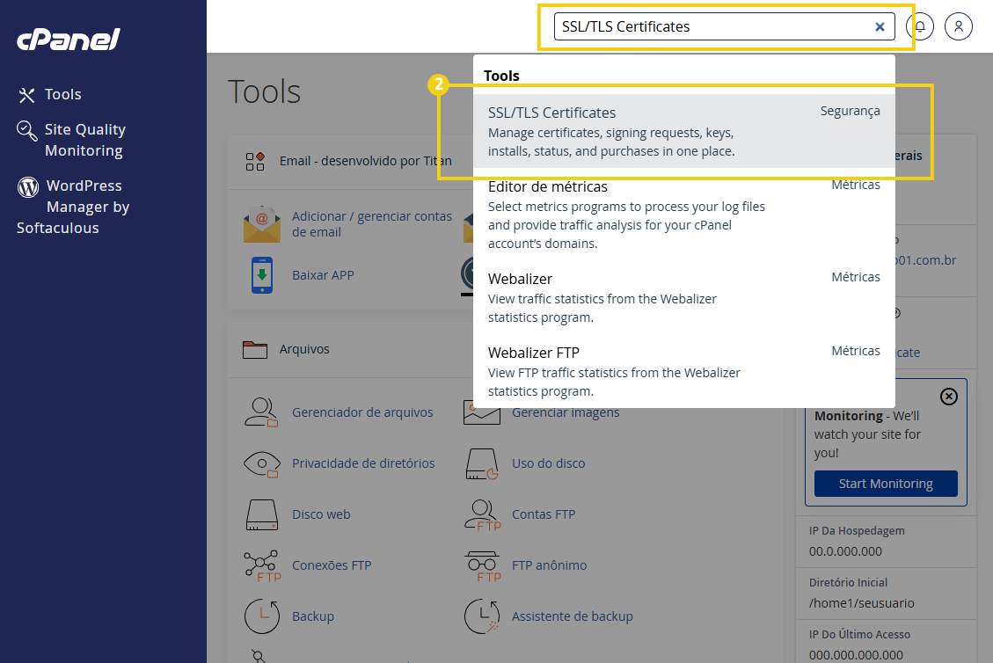Select the SSL/TLS Certificates search result
Image resolution: width=993 pixels, height=663 pixels.
pyautogui.click(x=684, y=131)
